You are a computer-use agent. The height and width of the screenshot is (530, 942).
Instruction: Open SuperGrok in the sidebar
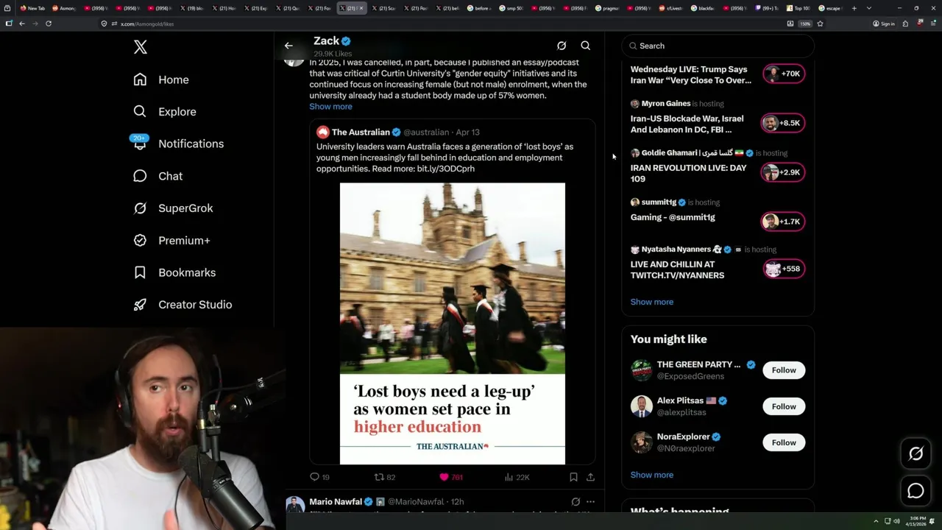pyautogui.click(x=173, y=208)
